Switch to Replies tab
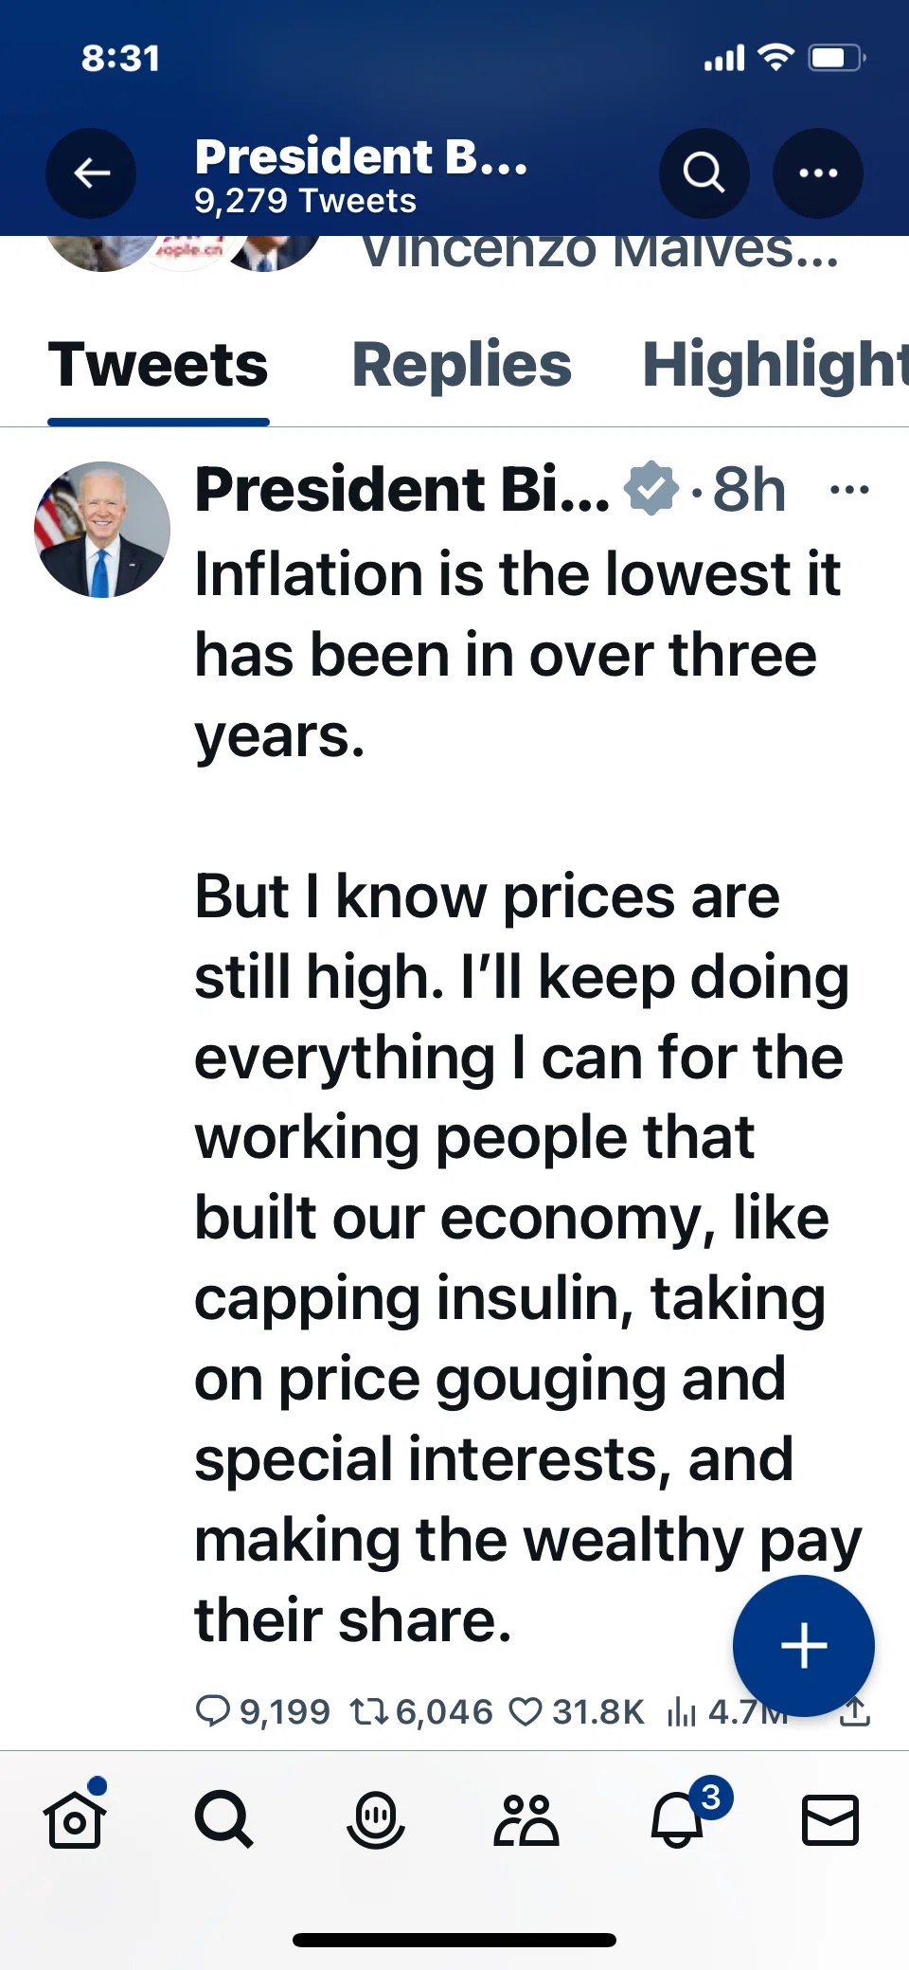 pyautogui.click(x=462, y=365)
